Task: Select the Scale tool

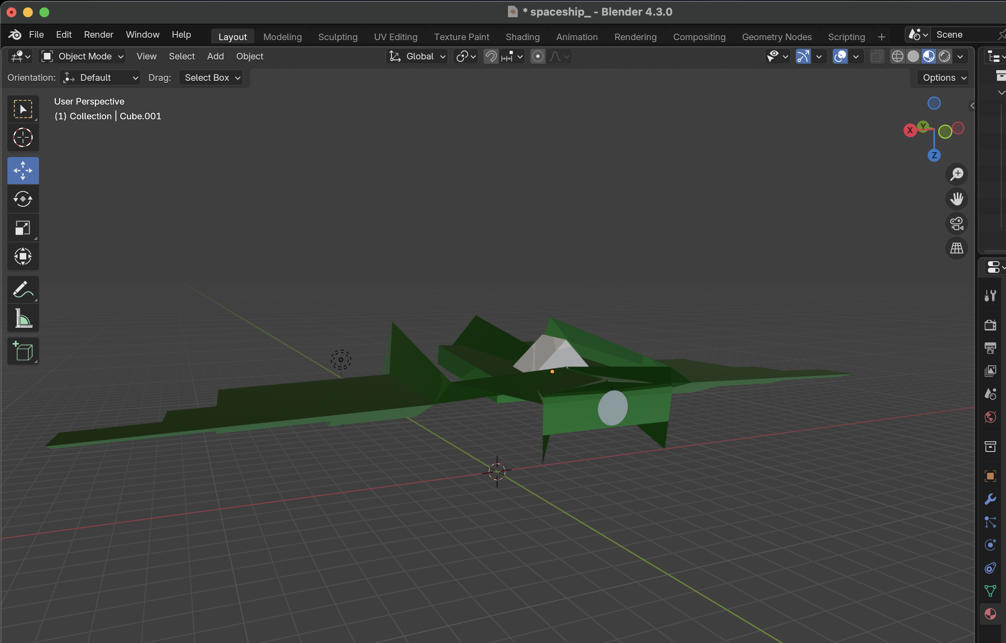Action: (23, 228)
